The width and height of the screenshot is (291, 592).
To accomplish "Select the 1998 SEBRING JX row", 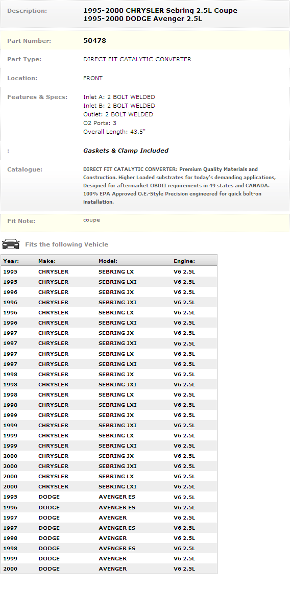I will pos(109,374).
